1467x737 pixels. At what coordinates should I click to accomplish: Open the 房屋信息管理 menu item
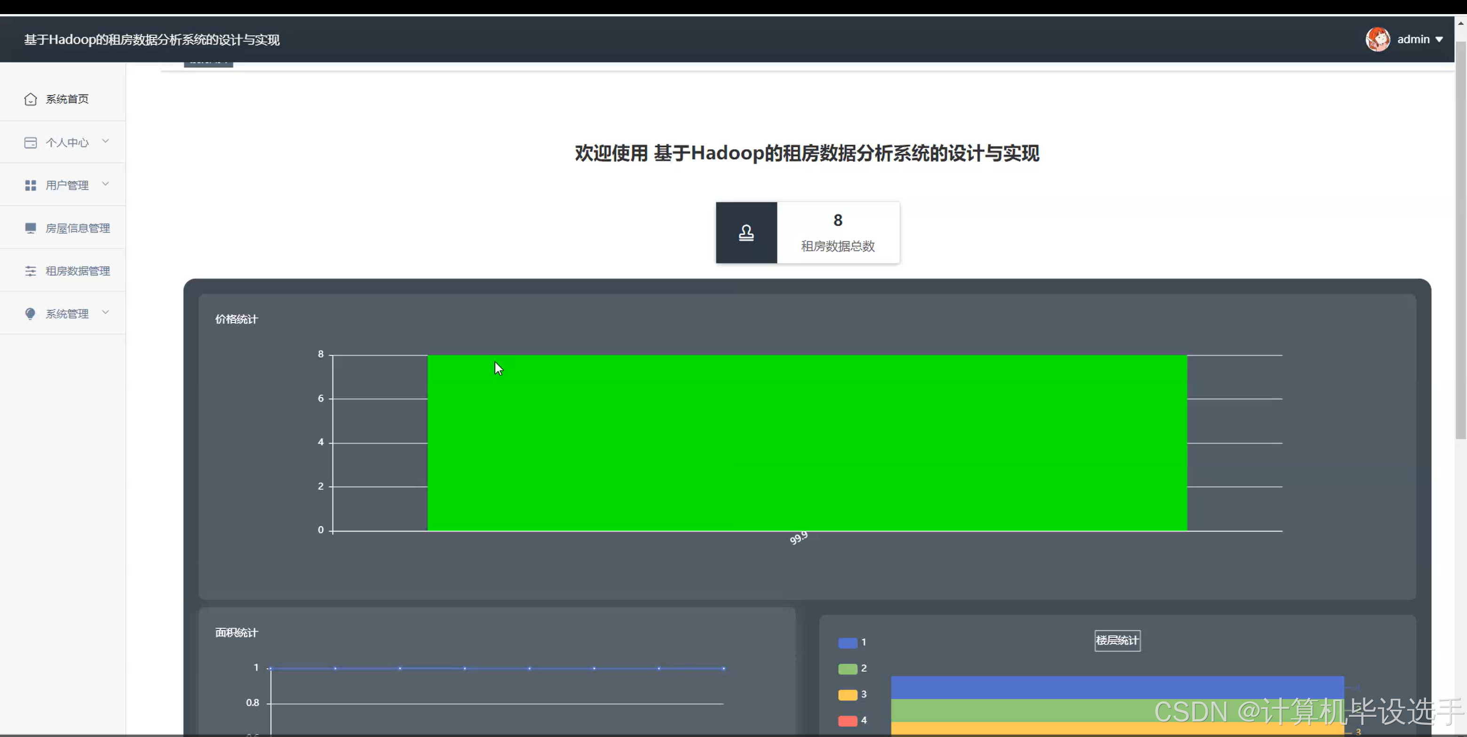tap(78, 228)
